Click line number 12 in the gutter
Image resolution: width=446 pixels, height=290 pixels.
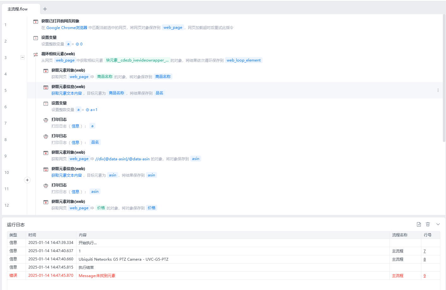(7, 205)
